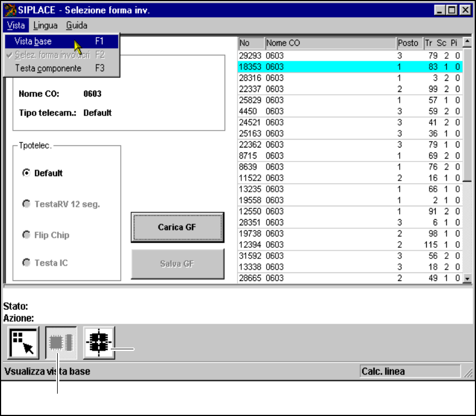Click the Azione label
The height and width of the screenshot is (416, 476).
18,318
